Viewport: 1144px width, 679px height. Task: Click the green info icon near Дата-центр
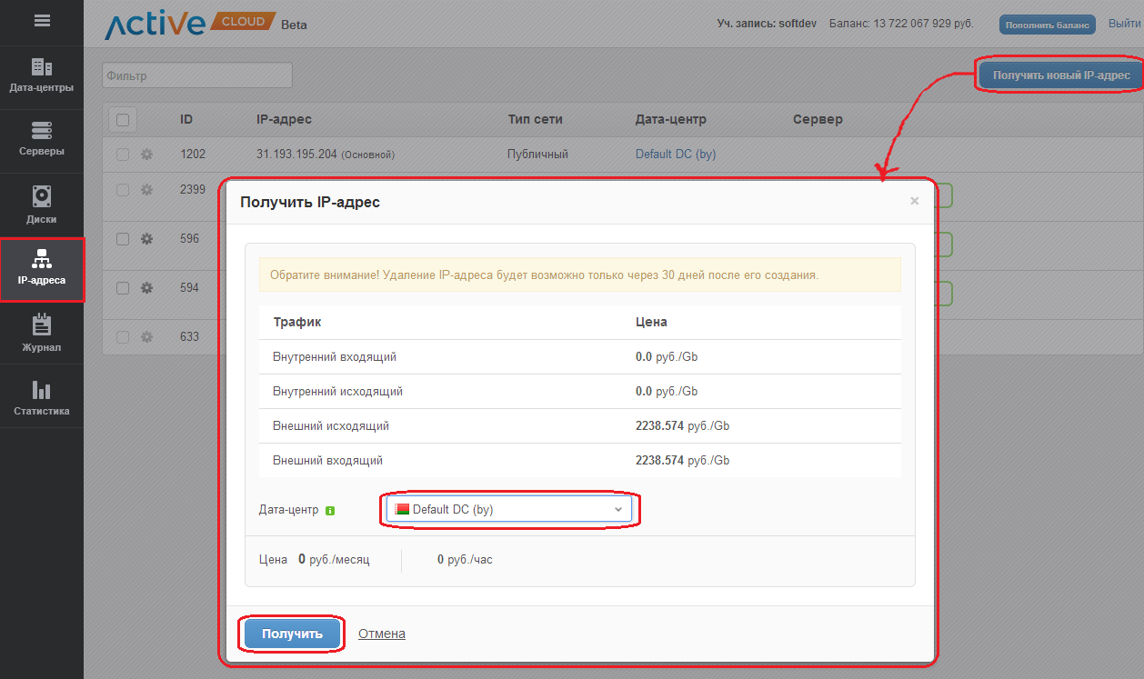[330, 511]
